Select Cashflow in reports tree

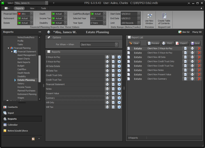(x=22, y=69)
